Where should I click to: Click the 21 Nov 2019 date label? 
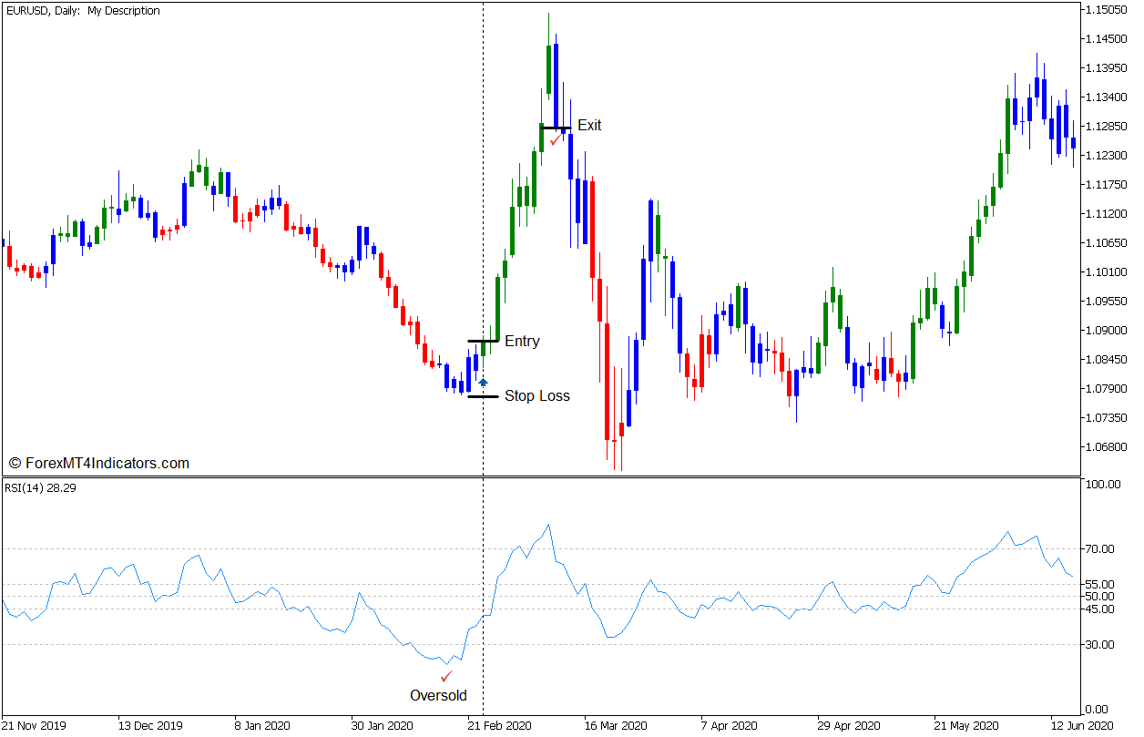pyautogui.click(x=34, y=726)
